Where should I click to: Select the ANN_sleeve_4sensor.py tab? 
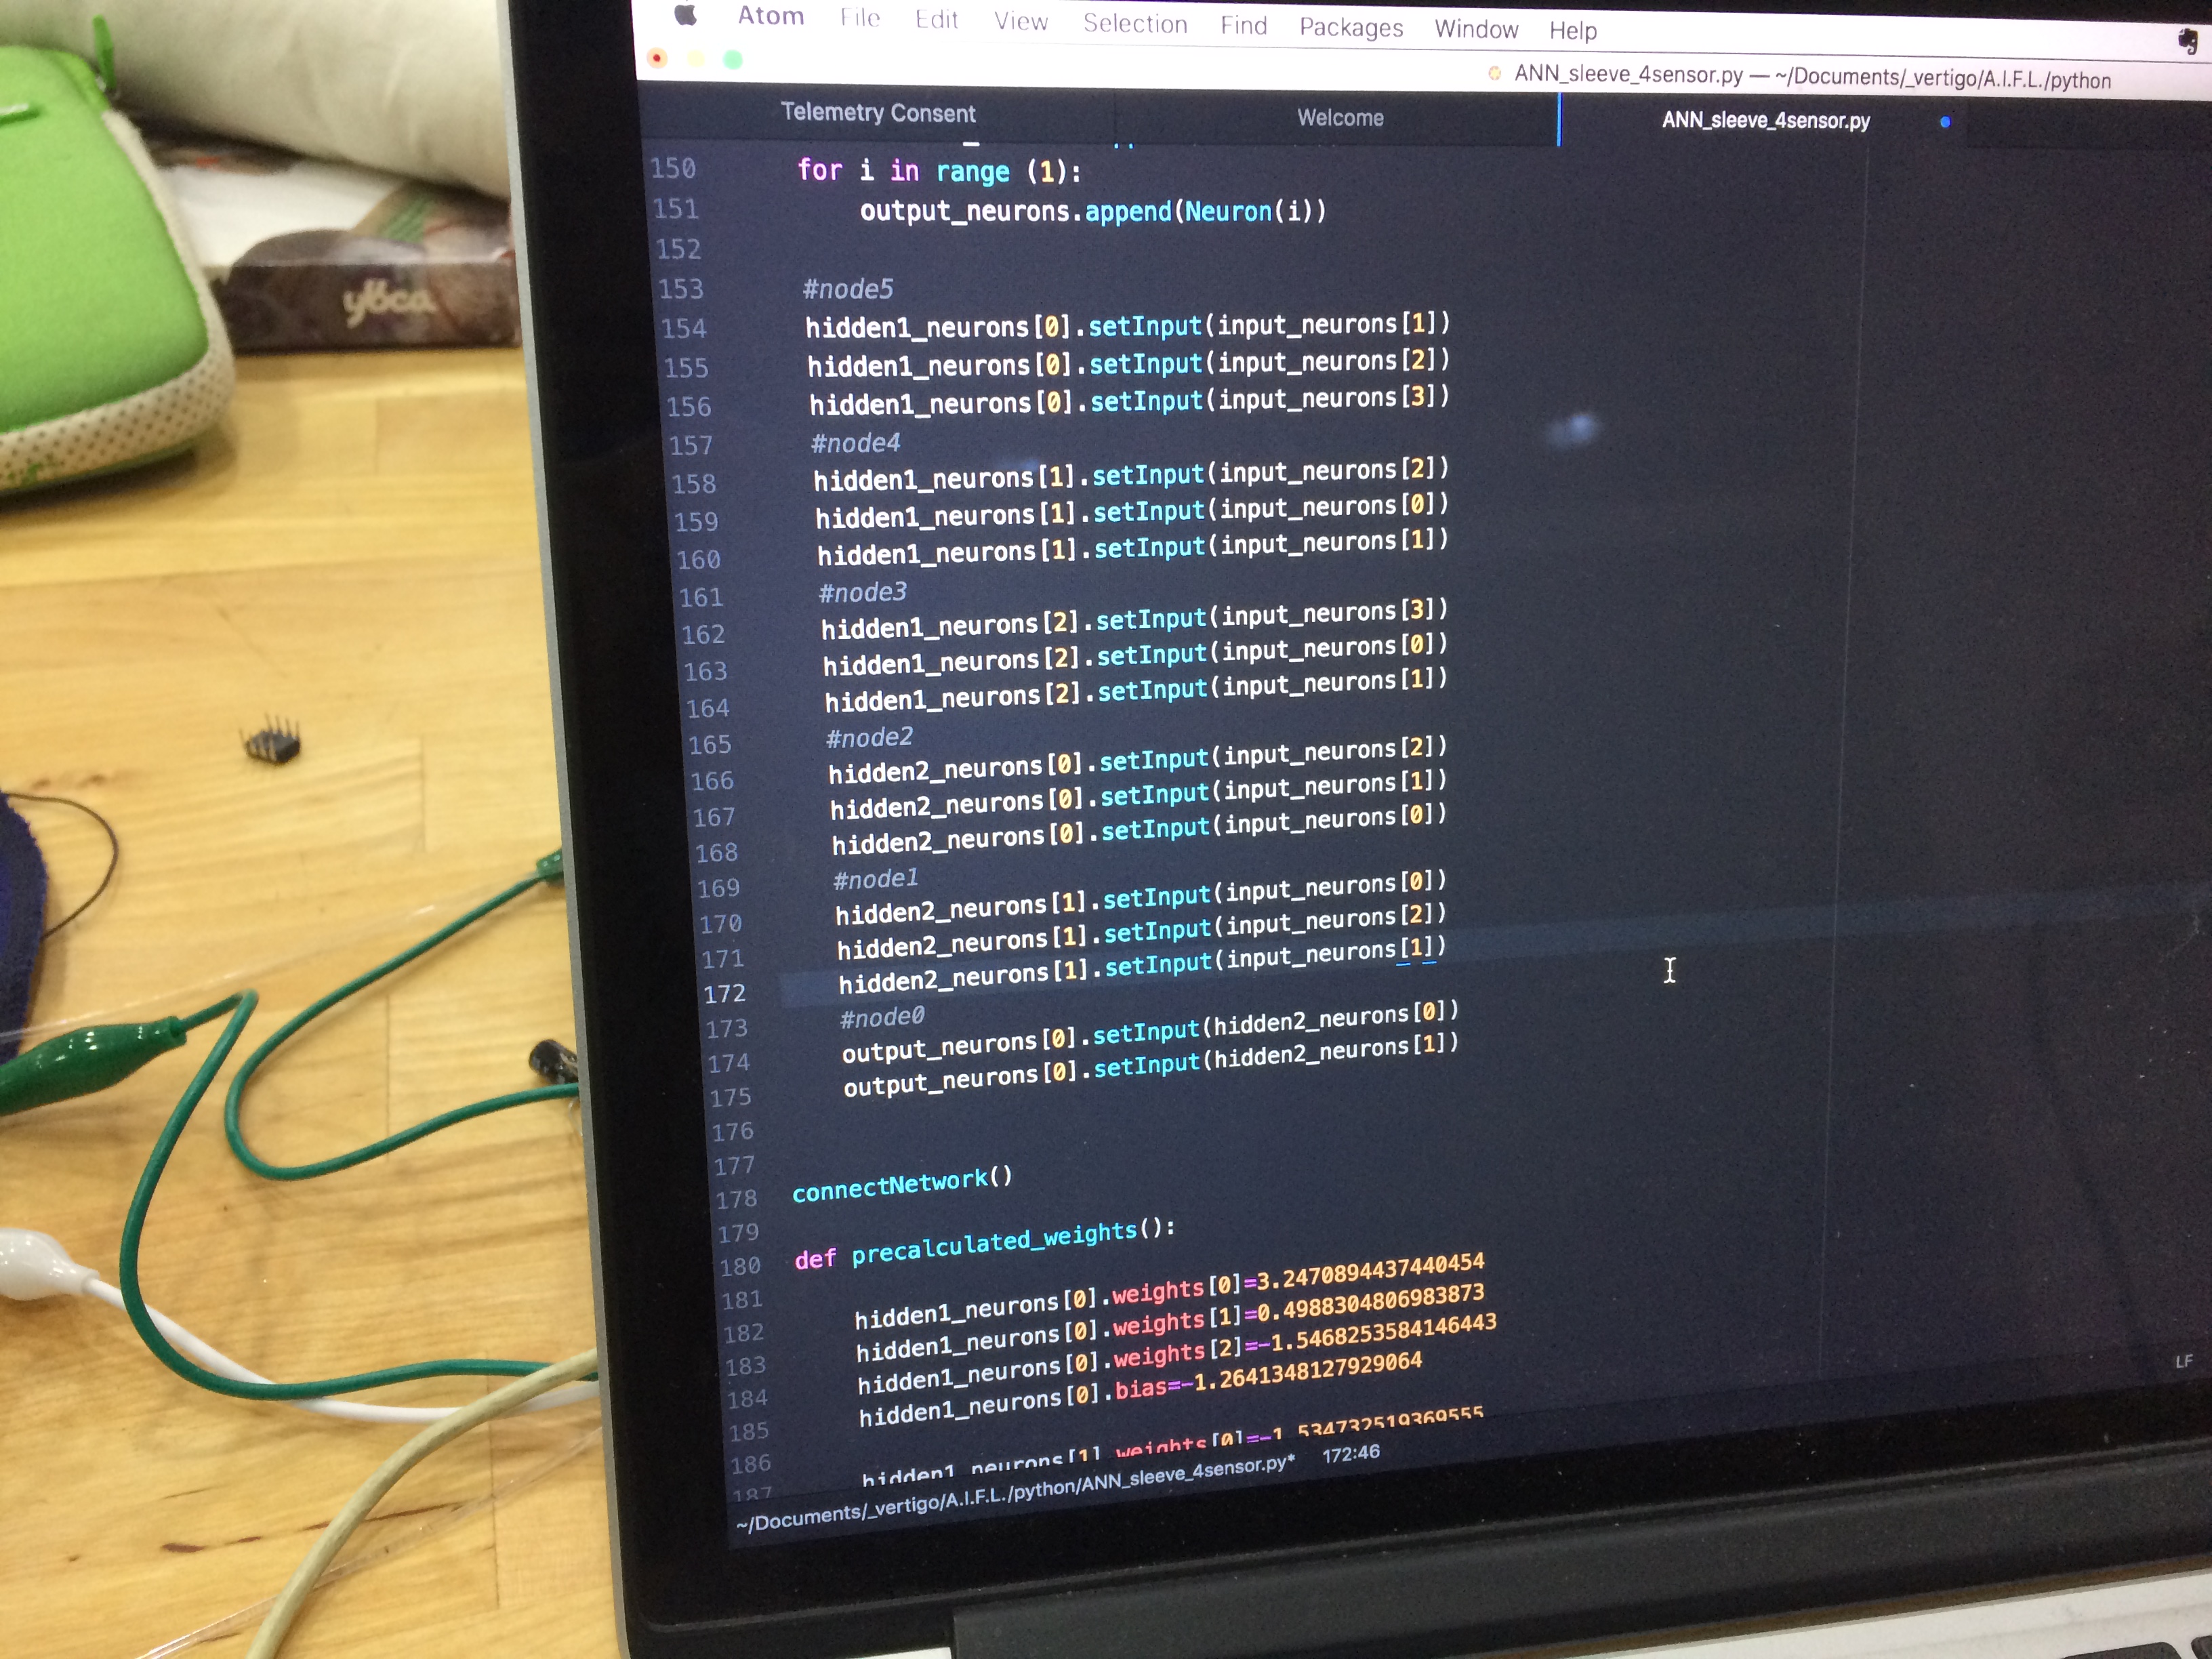click(x=1765, y=121)
